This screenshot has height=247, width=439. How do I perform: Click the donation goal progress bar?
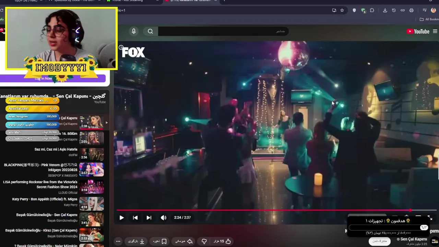click(x=388, y=227)
